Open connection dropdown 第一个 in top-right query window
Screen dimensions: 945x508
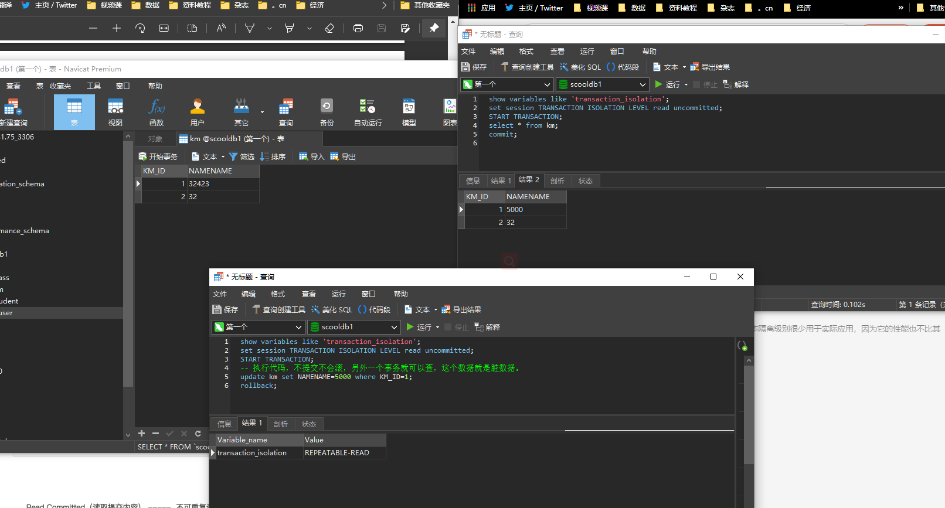coord(507,84)
